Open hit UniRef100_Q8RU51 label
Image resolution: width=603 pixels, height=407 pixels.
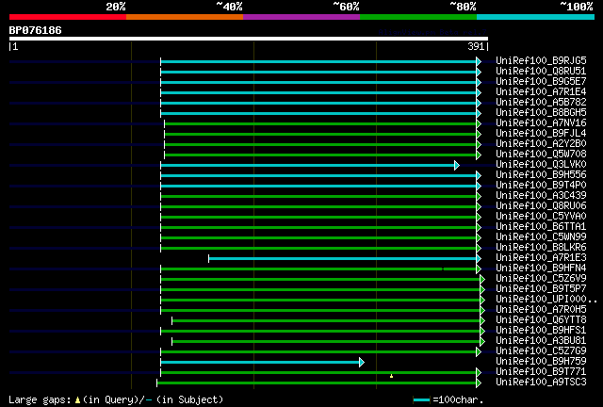541,72
